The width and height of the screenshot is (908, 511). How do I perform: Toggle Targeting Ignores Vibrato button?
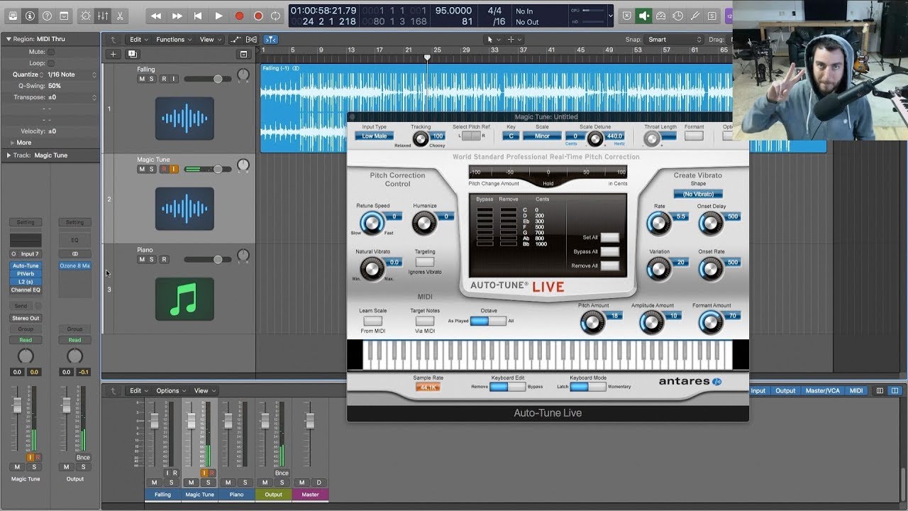click(425, 262)
